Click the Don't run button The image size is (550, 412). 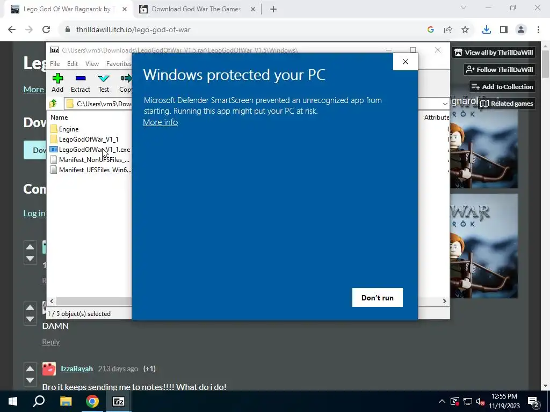378,297
